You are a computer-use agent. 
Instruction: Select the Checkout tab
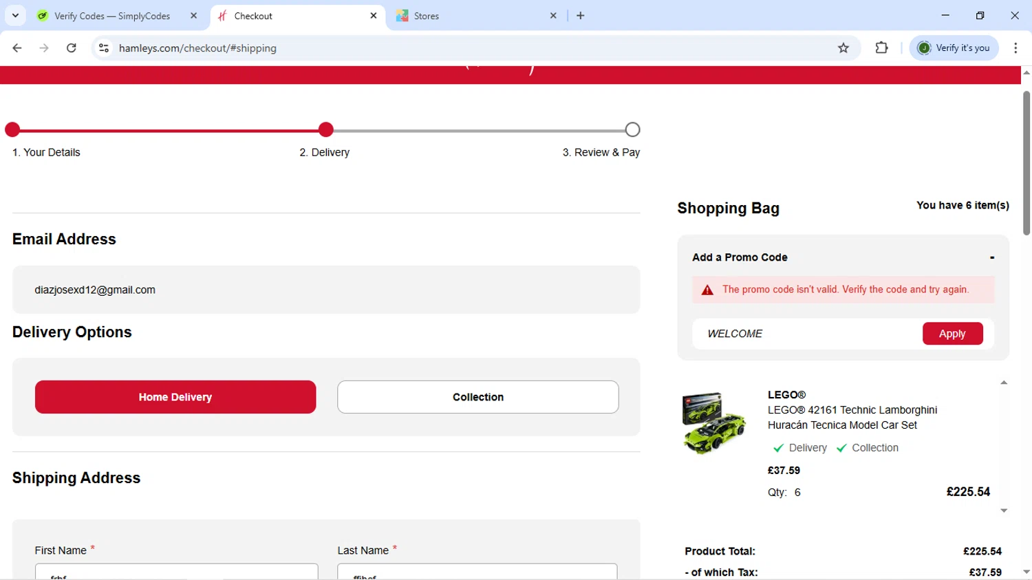point(253,16)
